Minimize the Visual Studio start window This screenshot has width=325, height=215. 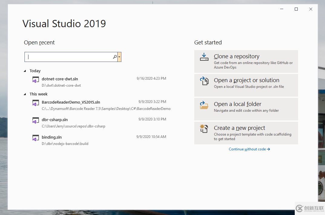click(x=282, y=9)
